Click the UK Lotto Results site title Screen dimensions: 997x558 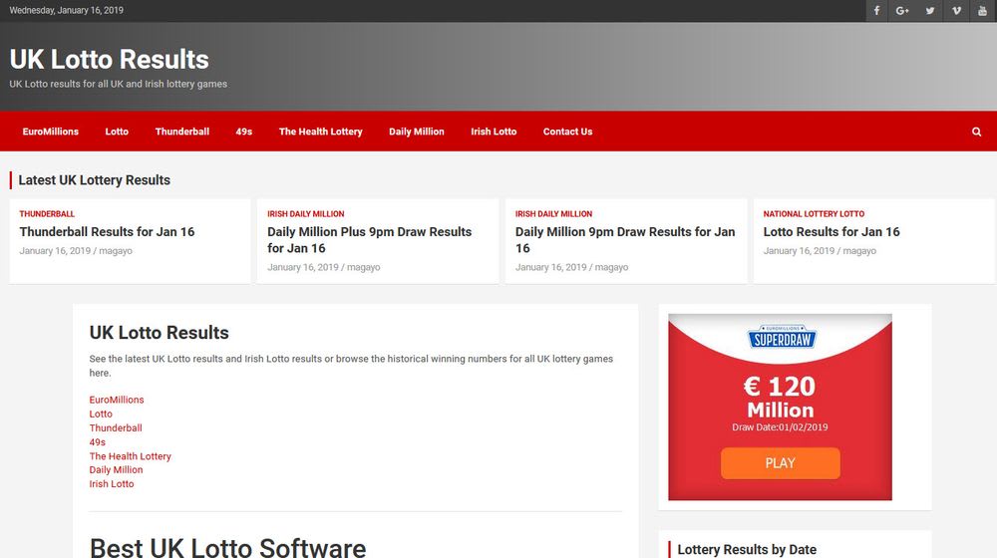(109, 60)
